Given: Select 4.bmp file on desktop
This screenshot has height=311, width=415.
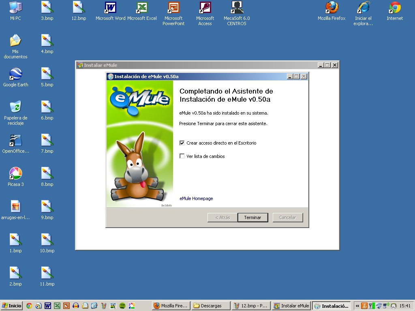Looking at the screenshot, I should pos(47,44).
